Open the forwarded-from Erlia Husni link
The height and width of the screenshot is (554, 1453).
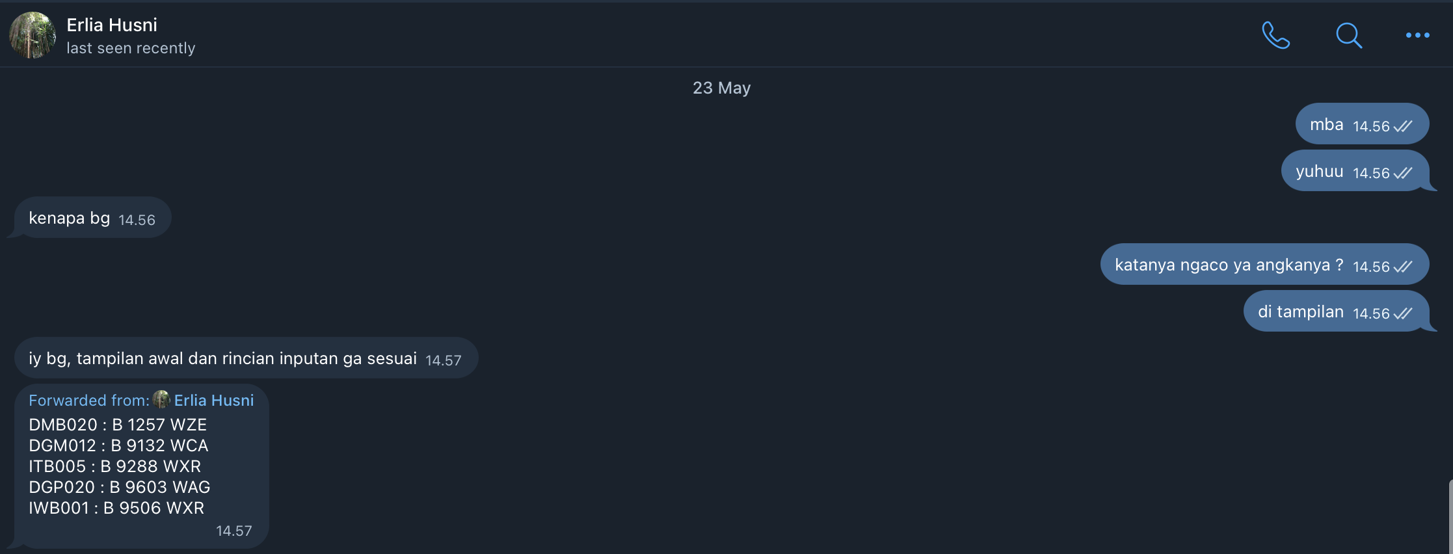[x=214, y=400]
